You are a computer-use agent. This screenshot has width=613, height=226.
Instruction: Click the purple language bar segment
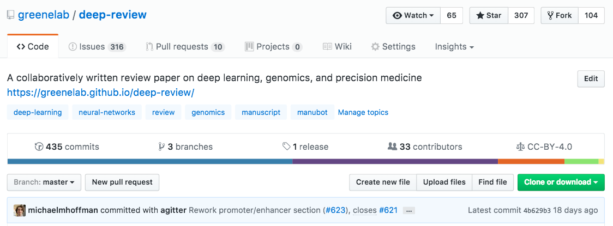(395, 161)
